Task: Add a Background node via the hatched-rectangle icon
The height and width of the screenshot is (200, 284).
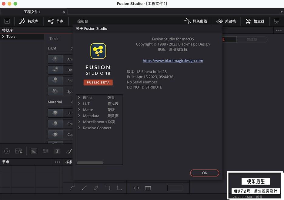Action: click(34, 151)
